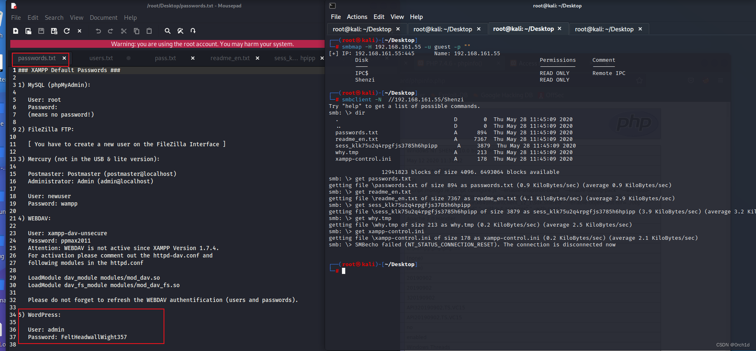This screenshot has width=756, height=351.
Task: Open Find with the magnifier icon
Action: click(x=167, y=31)
